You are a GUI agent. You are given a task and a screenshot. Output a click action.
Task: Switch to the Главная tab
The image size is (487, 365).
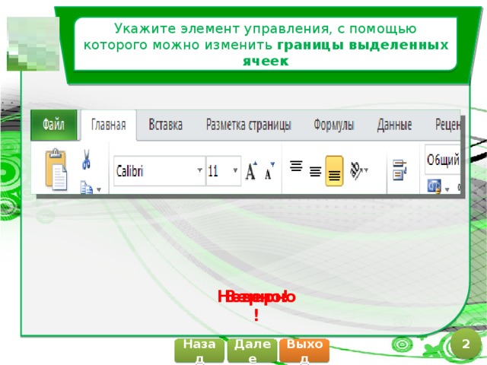108,125
